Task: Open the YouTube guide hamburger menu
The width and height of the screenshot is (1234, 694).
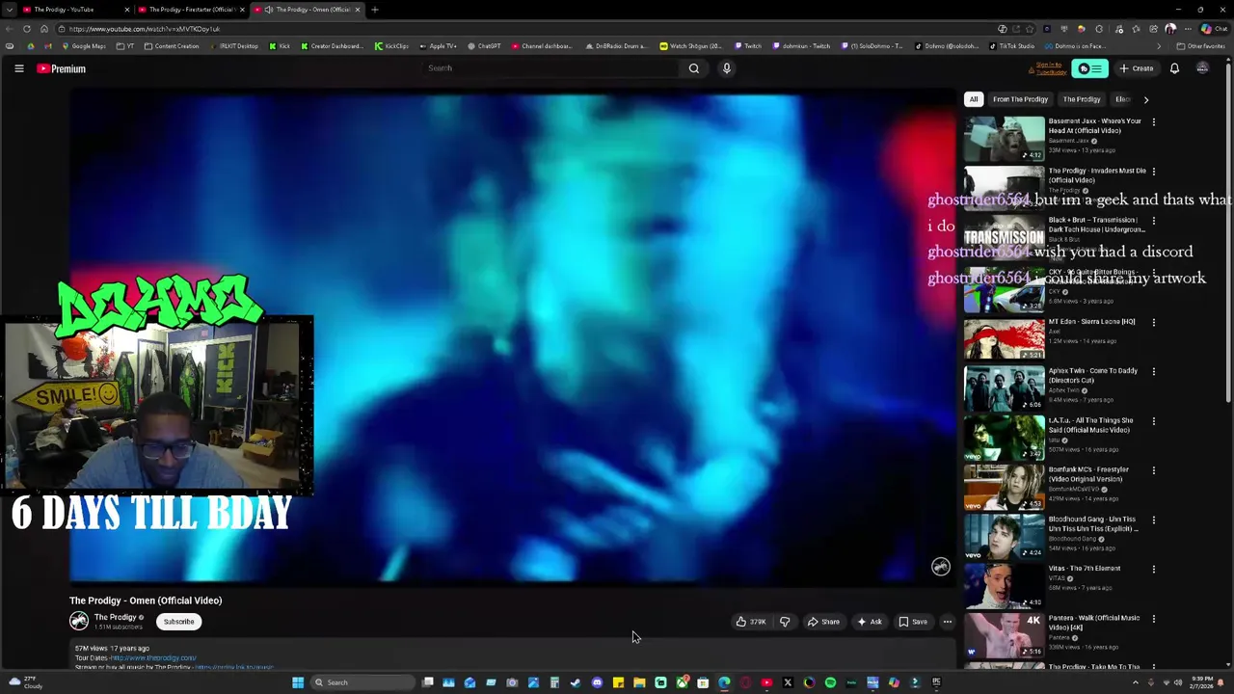Action: pos(18,68)
